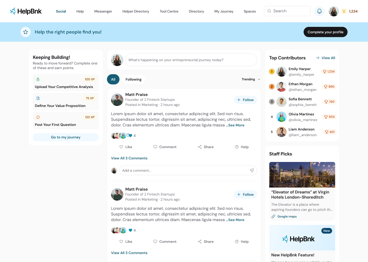Viewport: 368px width, 262px height.
Task: Click the Search input field
Action: [290, 11]
